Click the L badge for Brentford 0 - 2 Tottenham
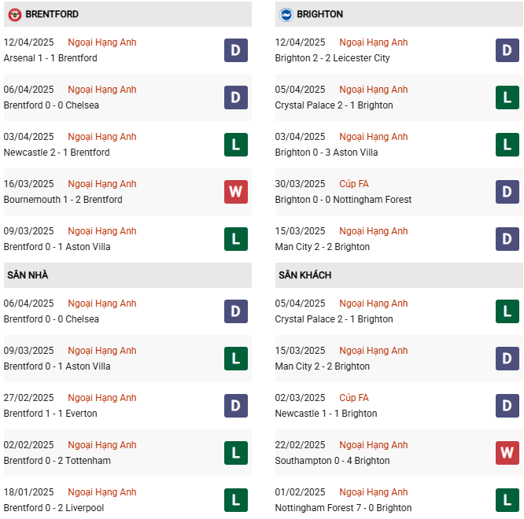The width and height of the screenshot is (524, 519). tap(236, 453)
